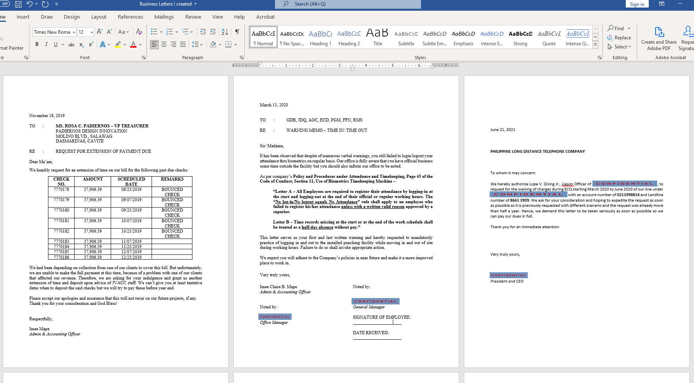Click the right indent marker on ruler
This screenshot has height=383, width=694.
(432, 66)
